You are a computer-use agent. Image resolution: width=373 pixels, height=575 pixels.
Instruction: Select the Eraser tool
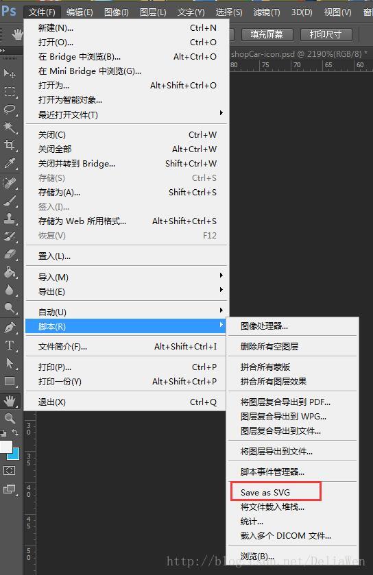click(x=9, y=254)
